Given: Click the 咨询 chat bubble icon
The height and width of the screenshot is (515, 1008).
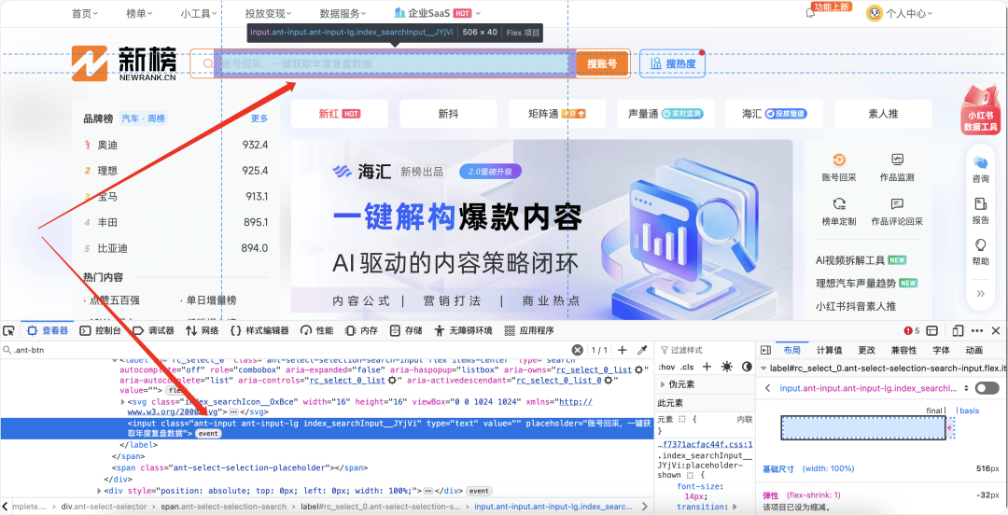Looking at the screenshot, I should coord(980,163).
